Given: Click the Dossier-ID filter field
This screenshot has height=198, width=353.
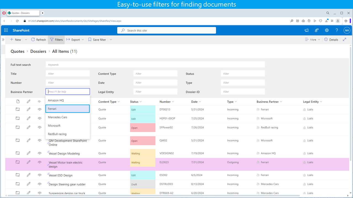Looking at the screenshot, I should click(x=243, y=92).
